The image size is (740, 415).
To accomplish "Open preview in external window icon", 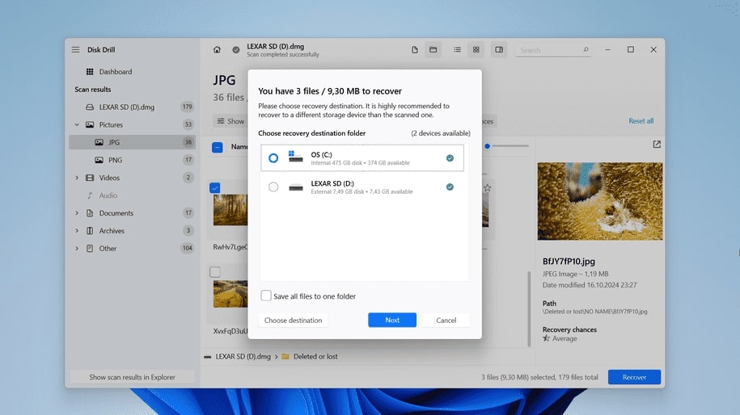I will (657, 145).
